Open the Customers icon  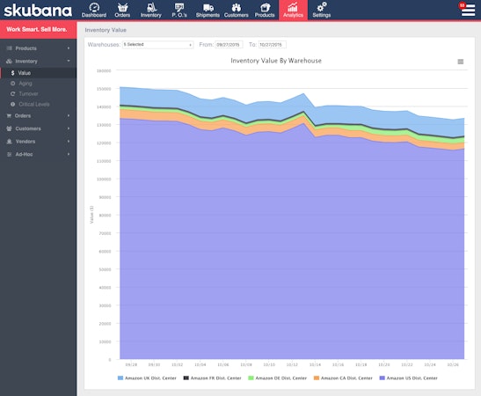tap(237, 7)
